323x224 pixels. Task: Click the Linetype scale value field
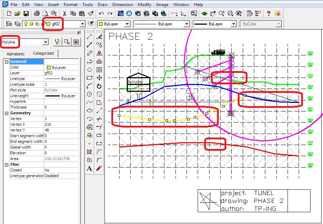tap(61, 84)
